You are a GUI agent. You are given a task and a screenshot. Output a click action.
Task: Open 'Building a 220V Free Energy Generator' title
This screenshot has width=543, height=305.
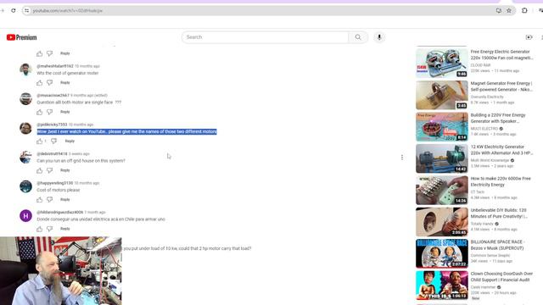[498, 119]
